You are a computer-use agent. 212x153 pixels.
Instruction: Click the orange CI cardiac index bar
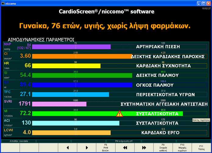coord(82,56)
